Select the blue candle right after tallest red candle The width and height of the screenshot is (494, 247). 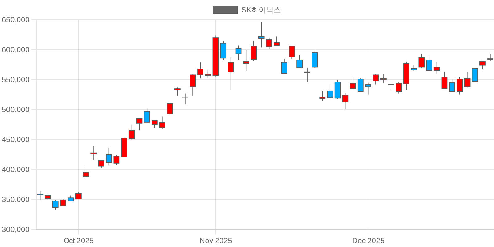223,51
